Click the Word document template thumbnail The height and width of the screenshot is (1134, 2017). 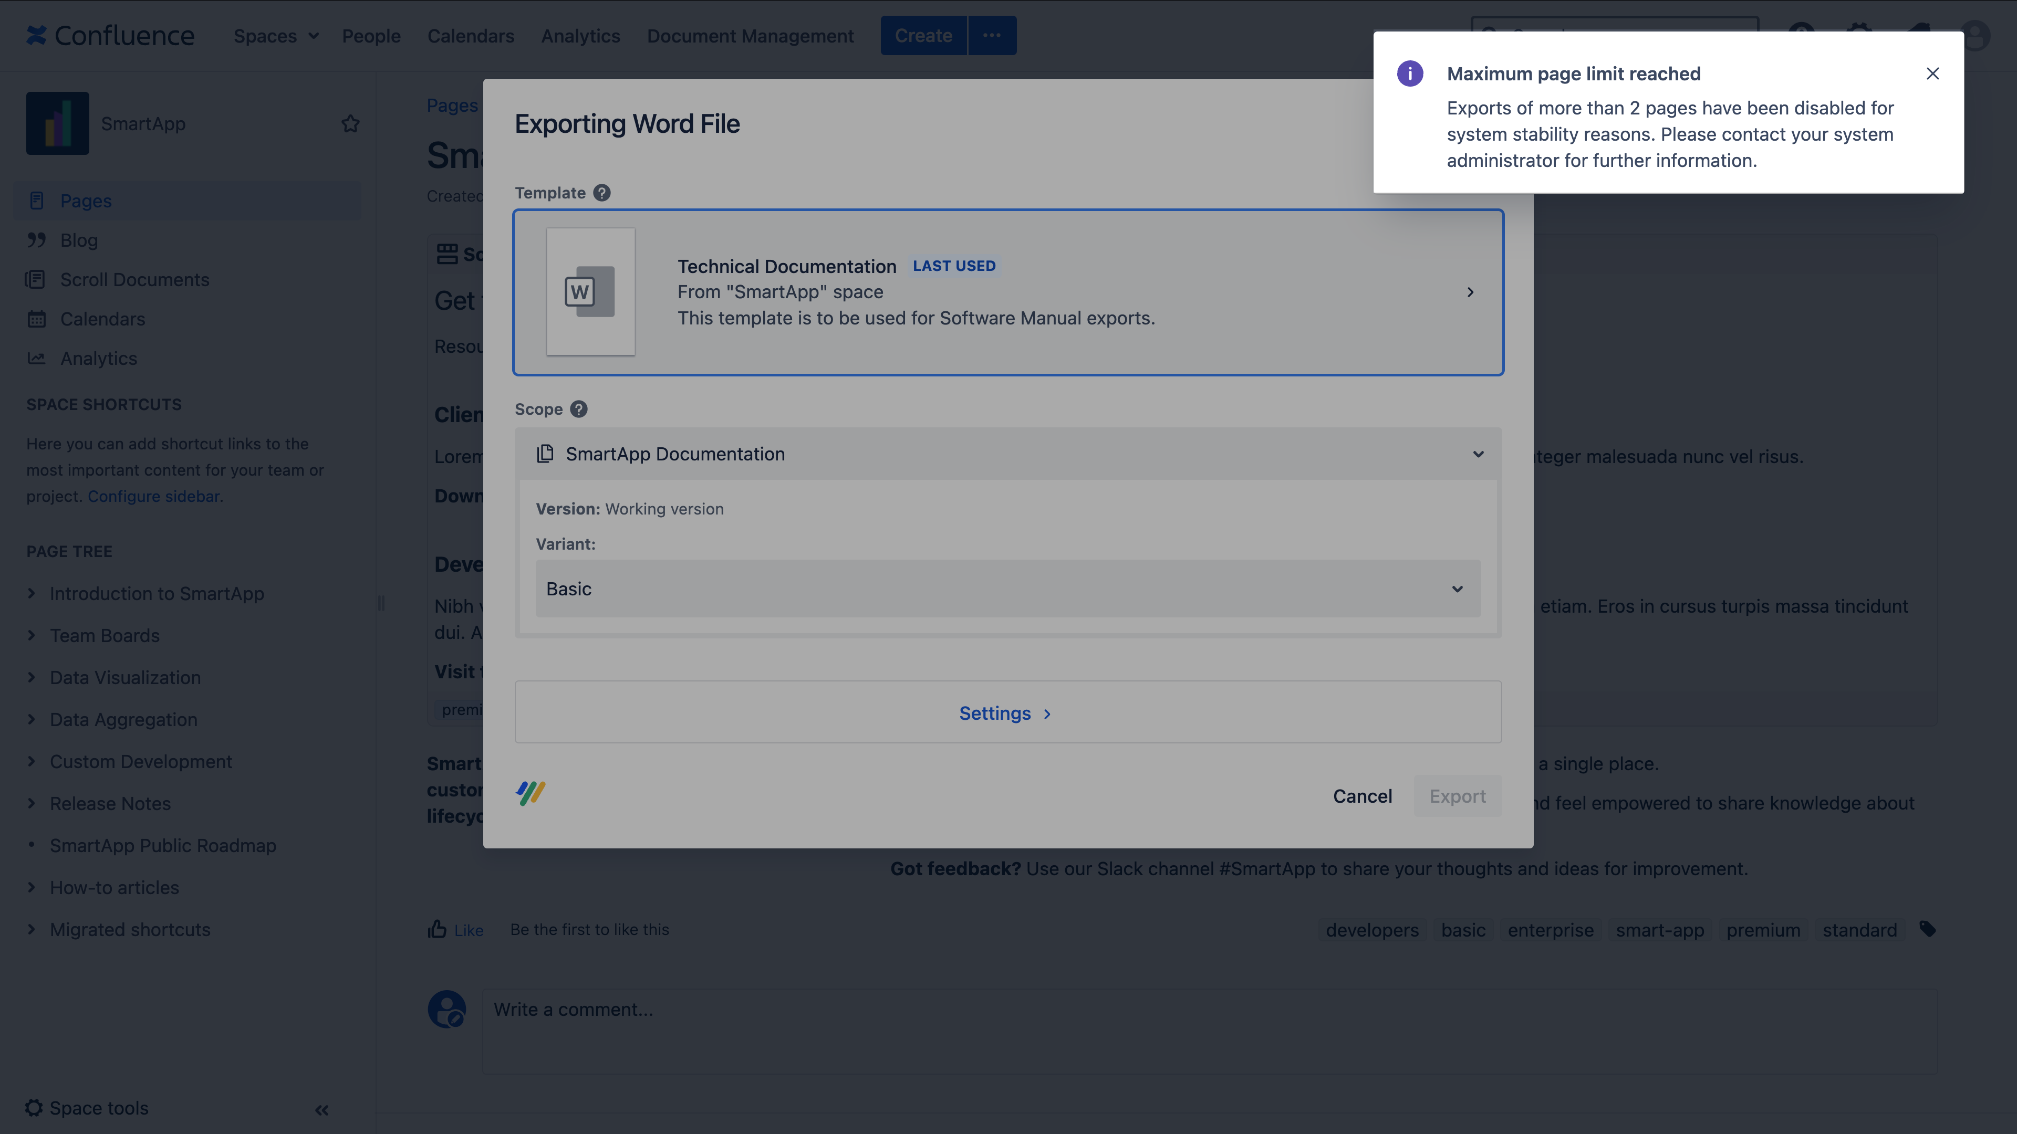pyautogui.click(x=590, y=292)
